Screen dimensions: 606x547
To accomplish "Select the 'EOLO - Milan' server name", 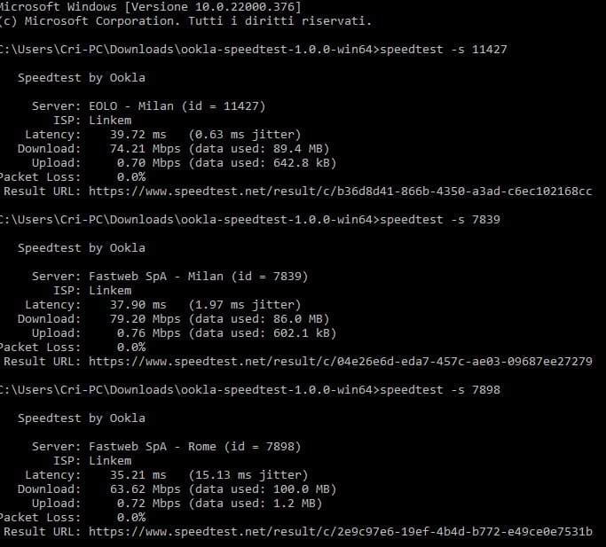I will [131, 105].
